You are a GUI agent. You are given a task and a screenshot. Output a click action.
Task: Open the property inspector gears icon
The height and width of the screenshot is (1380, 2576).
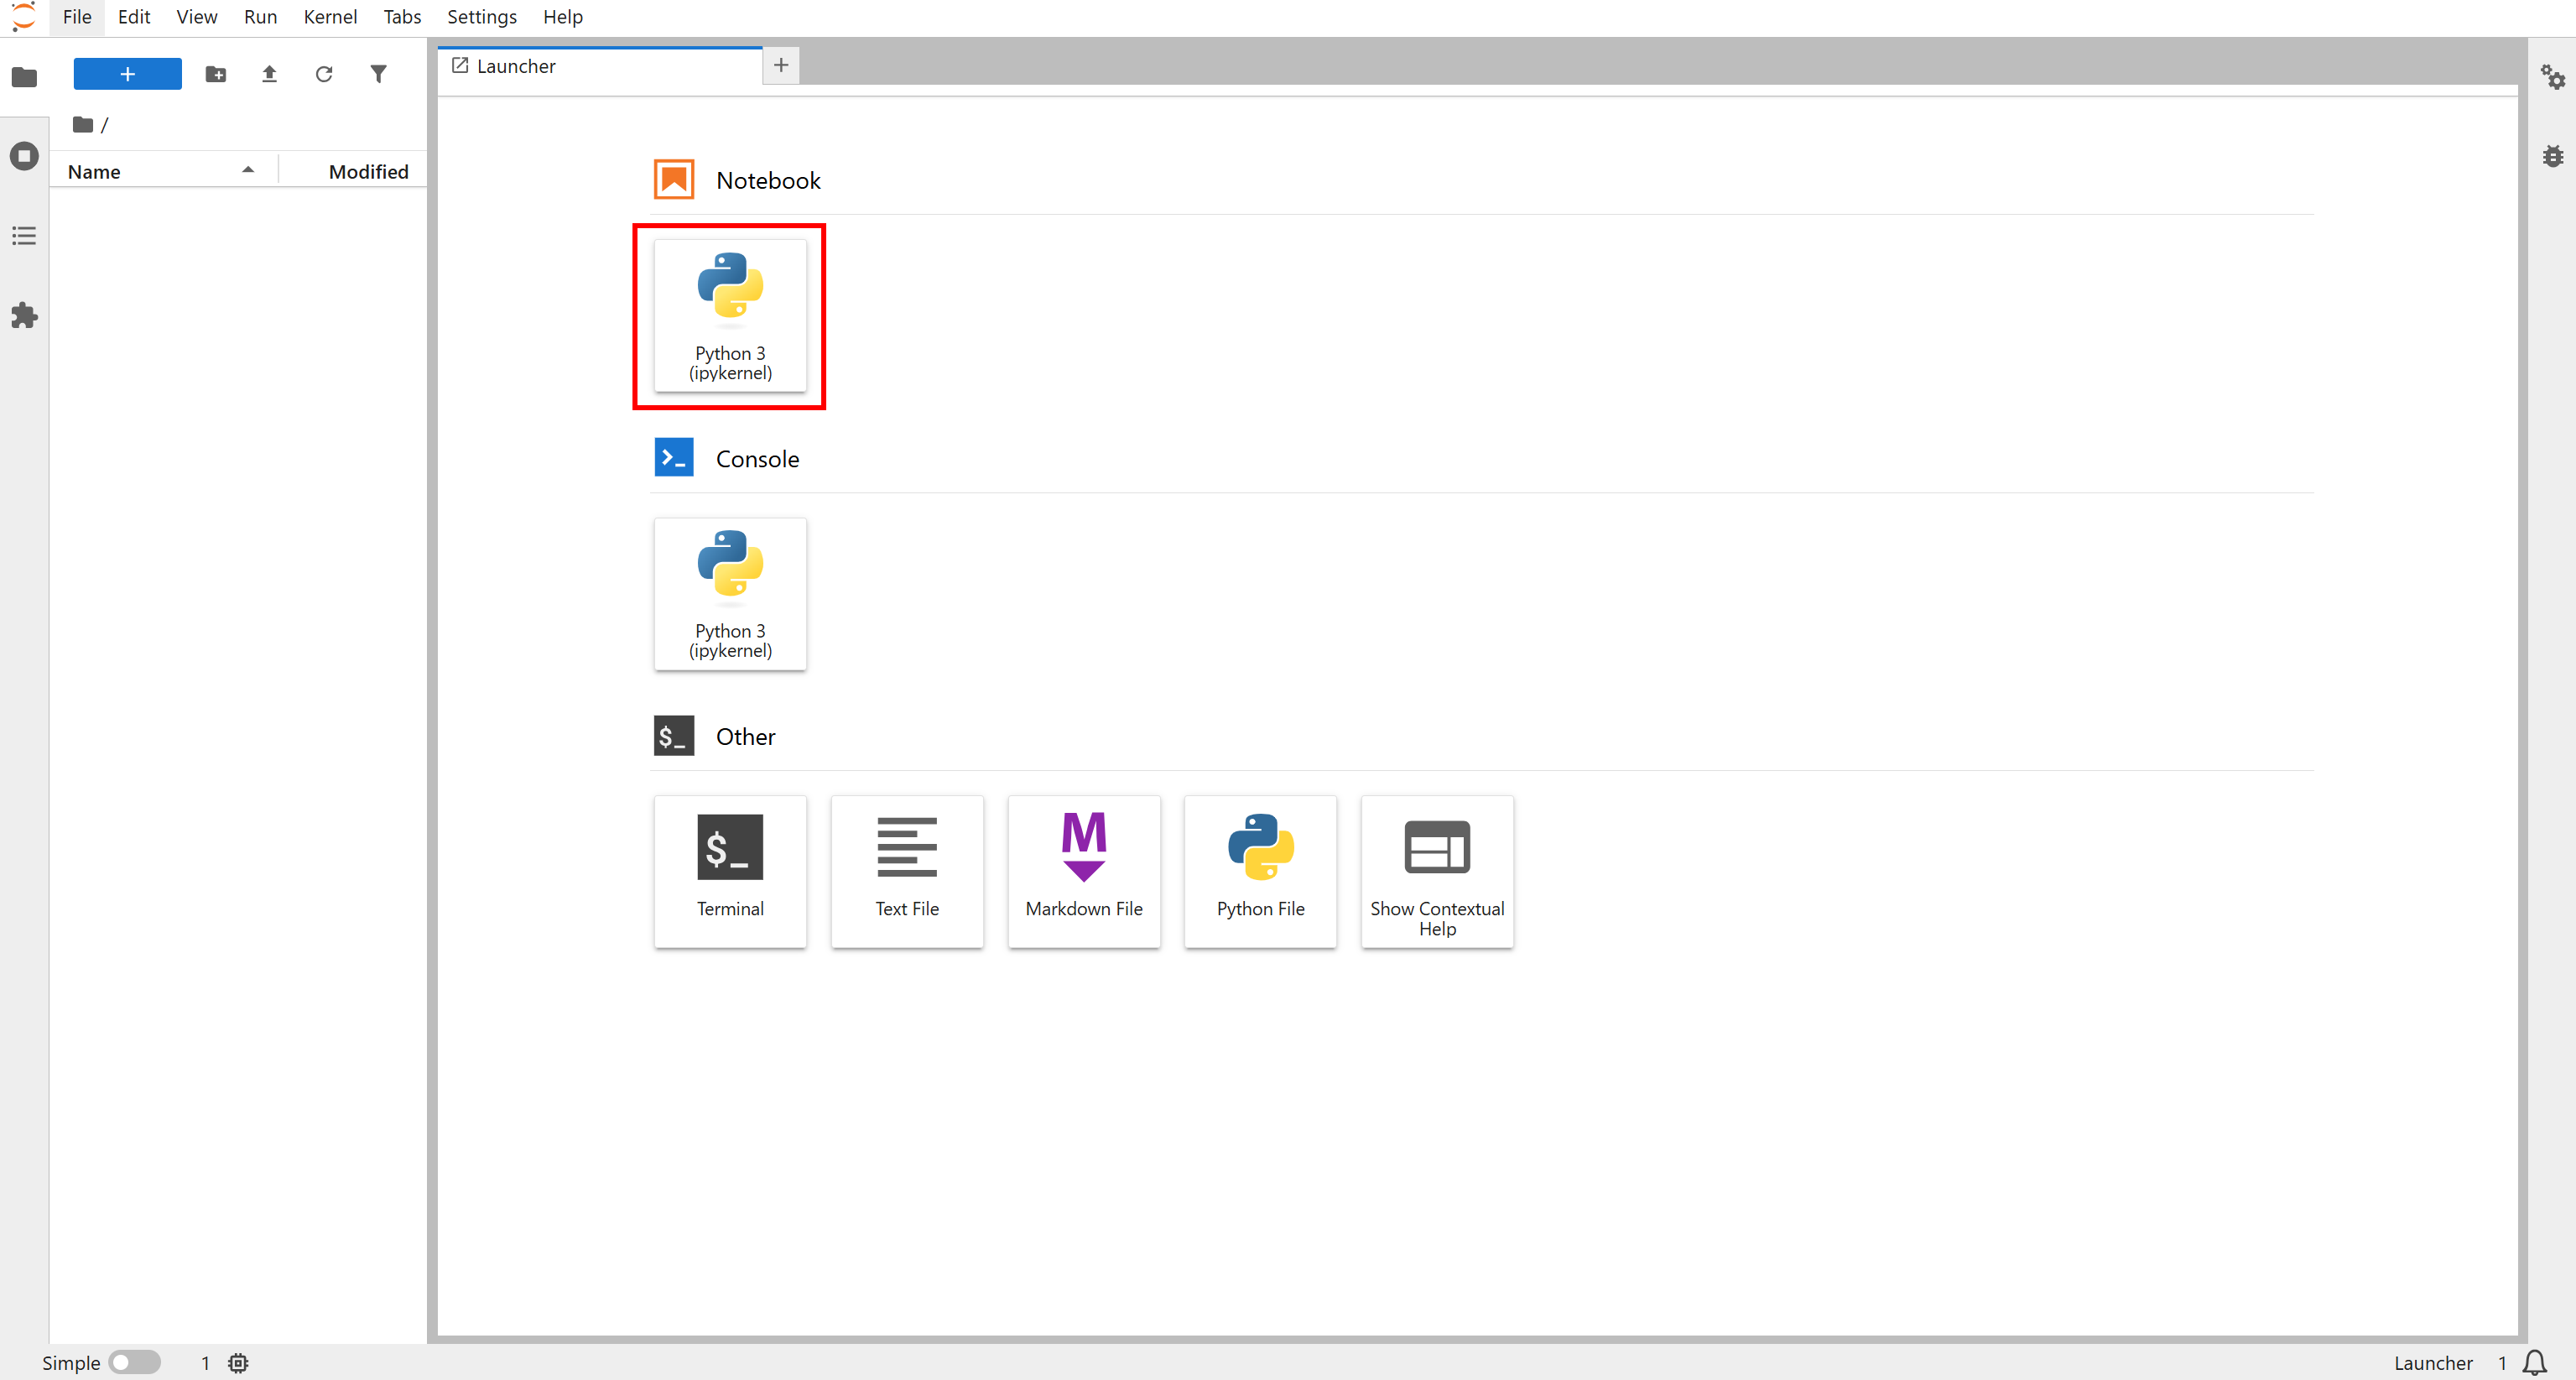pyautogui.click(x=2552, y=76)
